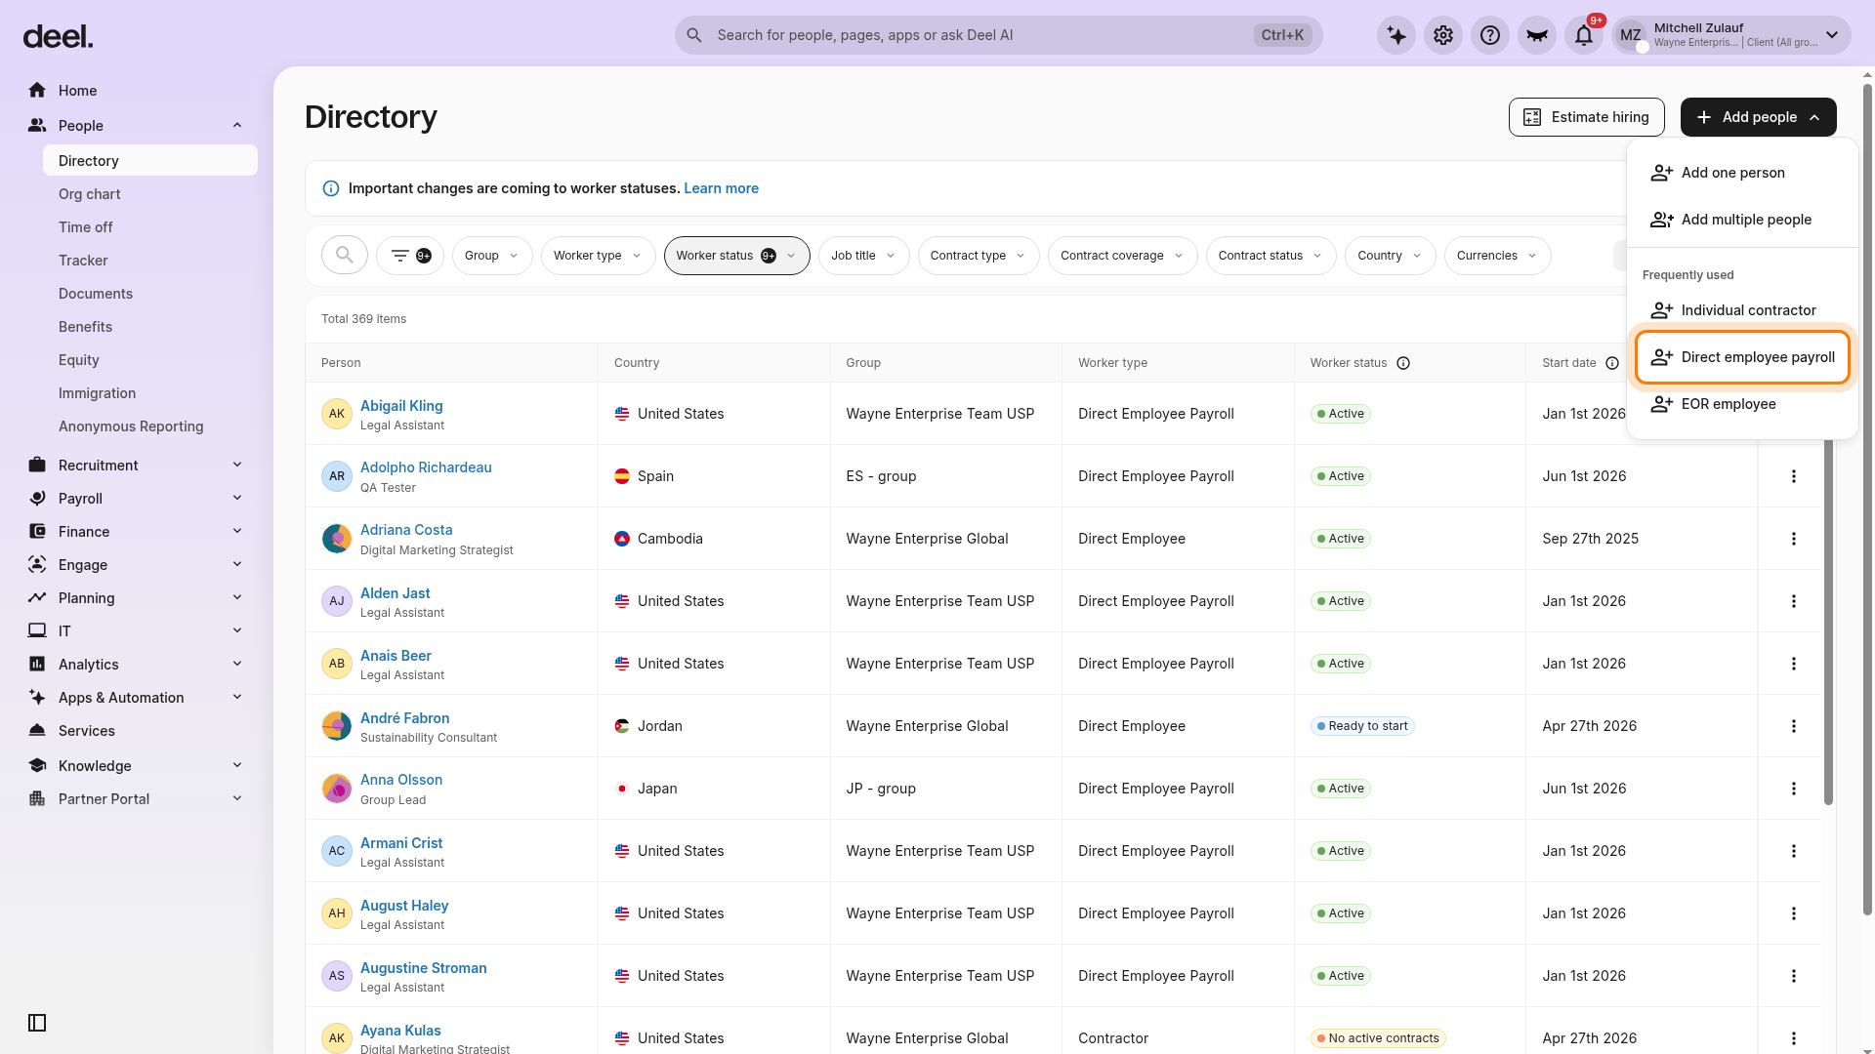Click the mask icon in header

(1537, 35)
